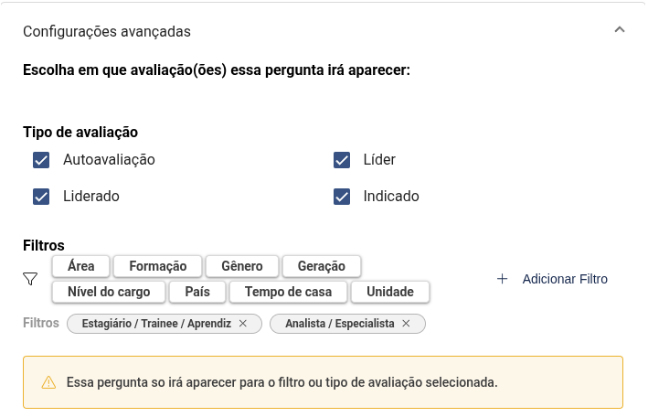Choose the Formação filter button
Screen dimensions: 648x417
[x=158, y=266]
